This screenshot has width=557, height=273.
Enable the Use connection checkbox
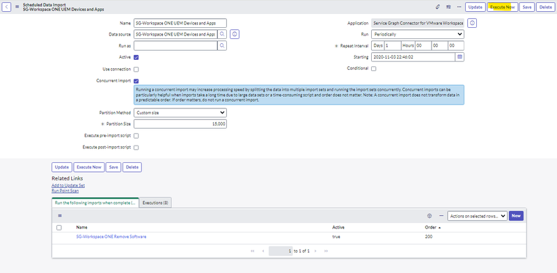[136, 70]
